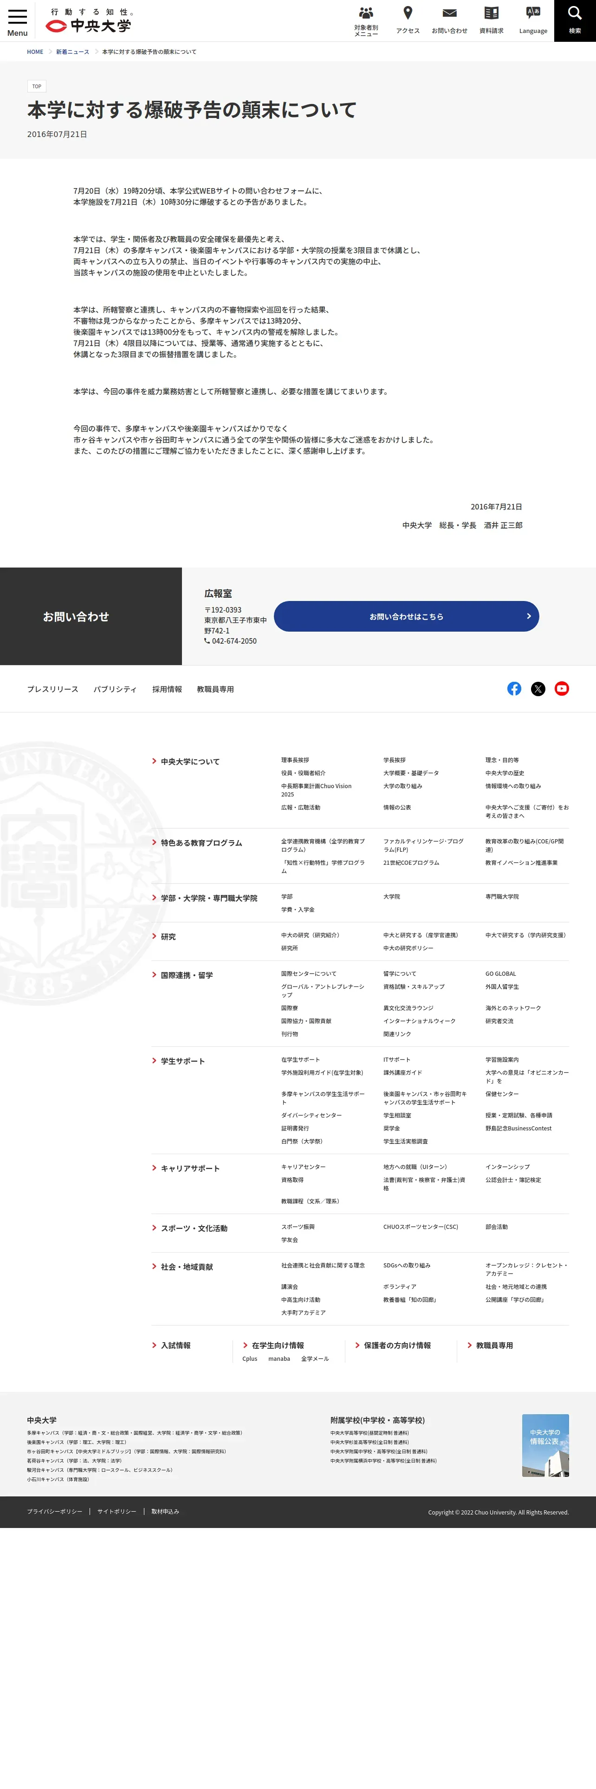Open 中長期事業計画Chuo Vision 2025 link
This screenshot has height=1789, width=596.
pos(317,790)
